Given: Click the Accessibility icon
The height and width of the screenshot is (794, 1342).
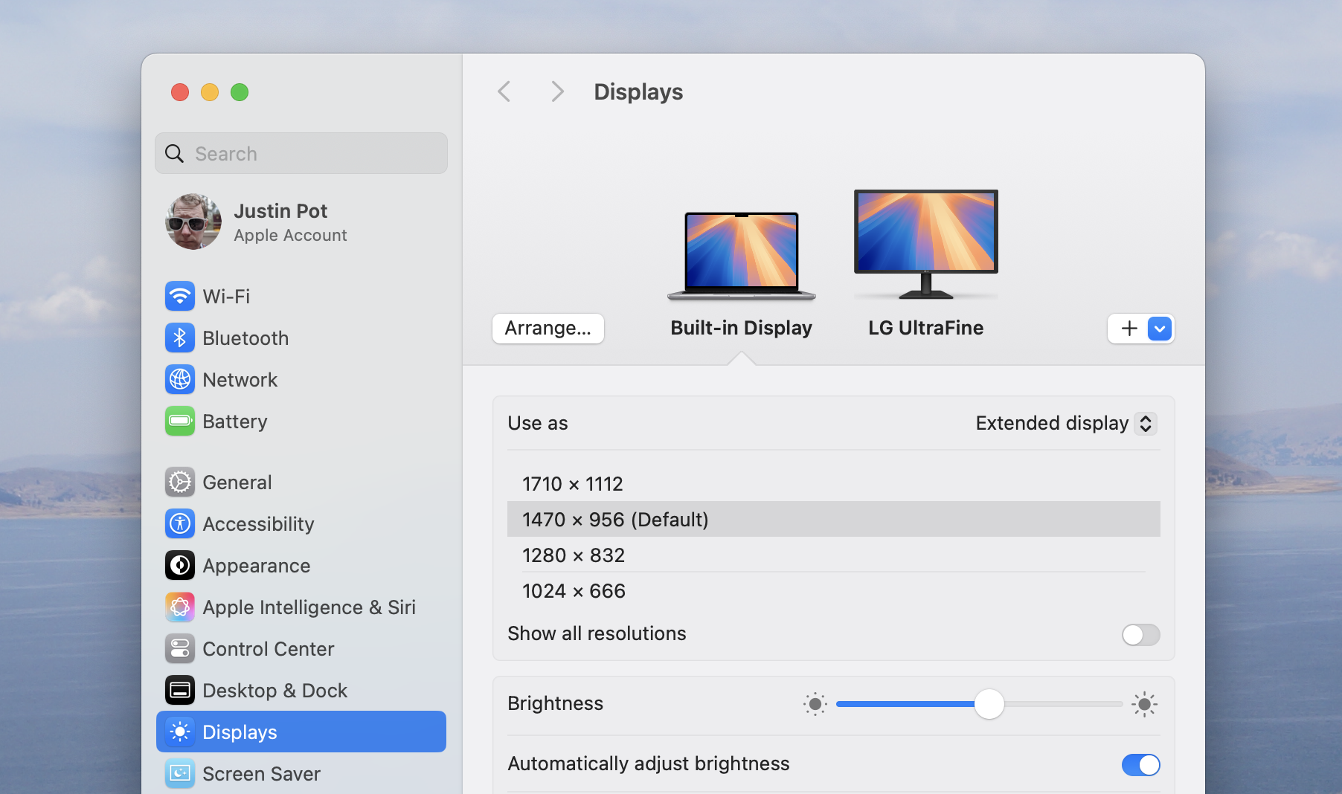Looking at the screenshot, I should (180, 523).
